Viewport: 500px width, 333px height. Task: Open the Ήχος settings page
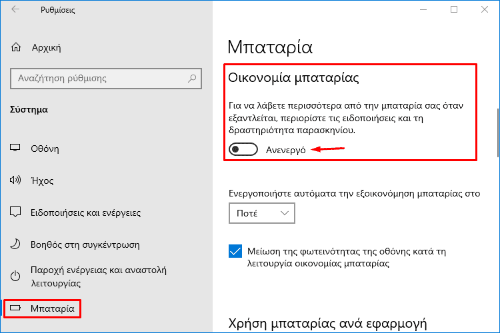point(42,181)
